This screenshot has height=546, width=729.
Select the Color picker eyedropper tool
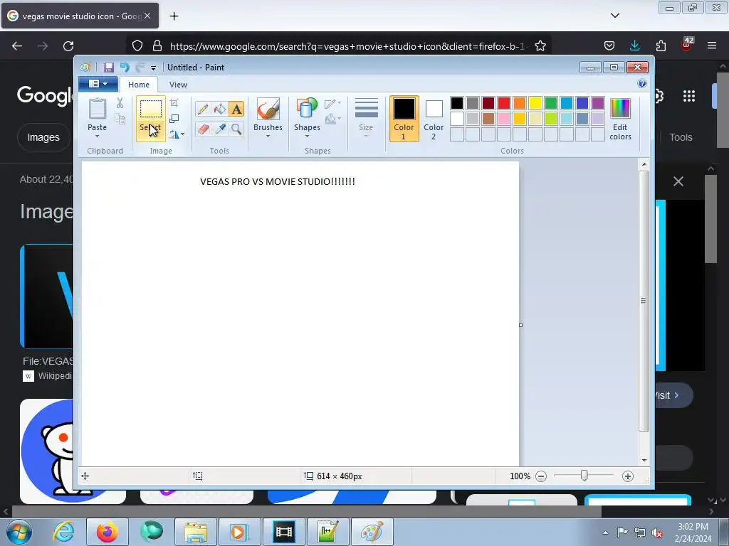click(220, 129)
